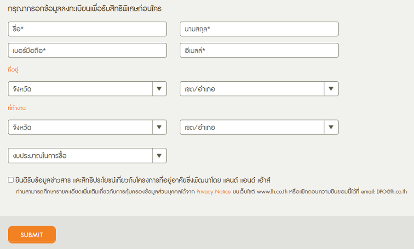Focus the นามสกุล last name input
This screenshot has height=249, width=414.
[259, 29]
